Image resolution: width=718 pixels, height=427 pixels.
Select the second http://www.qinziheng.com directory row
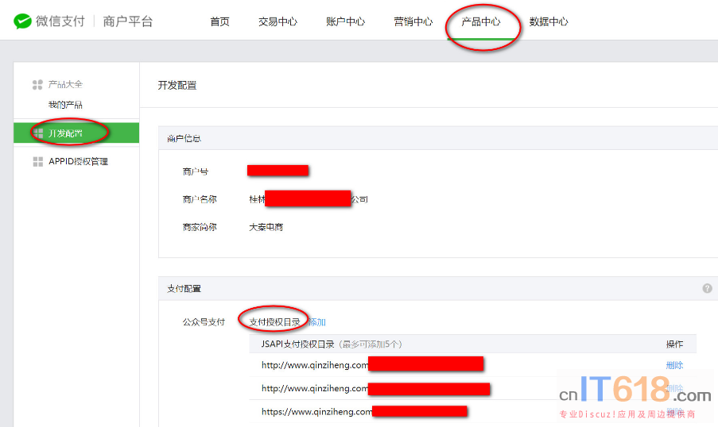[472, 388]
